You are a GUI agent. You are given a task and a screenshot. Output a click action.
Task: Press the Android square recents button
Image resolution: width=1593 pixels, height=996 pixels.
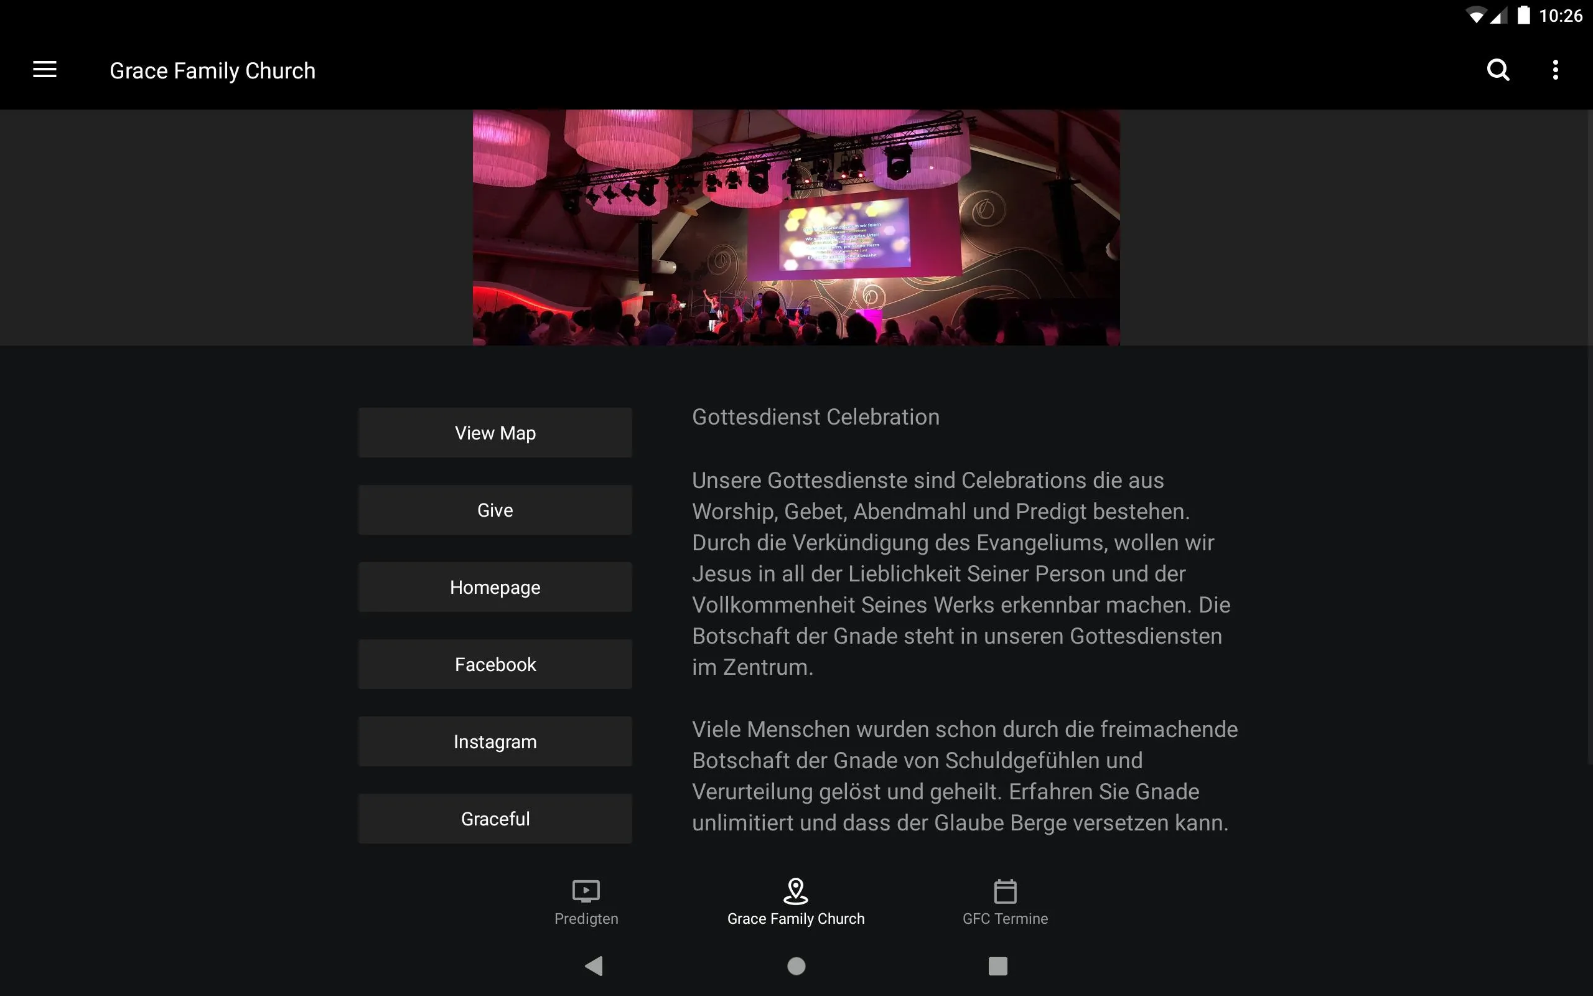tap(996, 964)
